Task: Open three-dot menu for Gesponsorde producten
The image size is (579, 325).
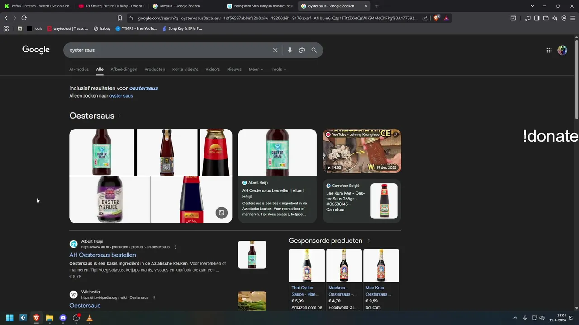Action: 369,241
